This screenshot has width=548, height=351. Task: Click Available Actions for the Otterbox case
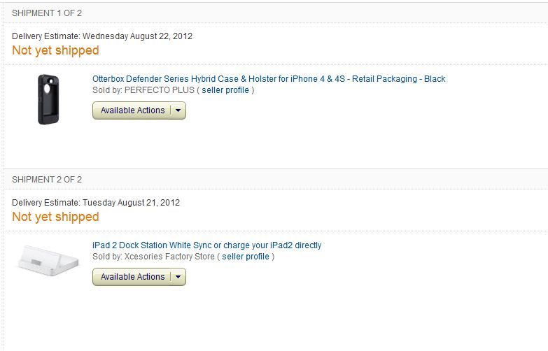[132, 110]
